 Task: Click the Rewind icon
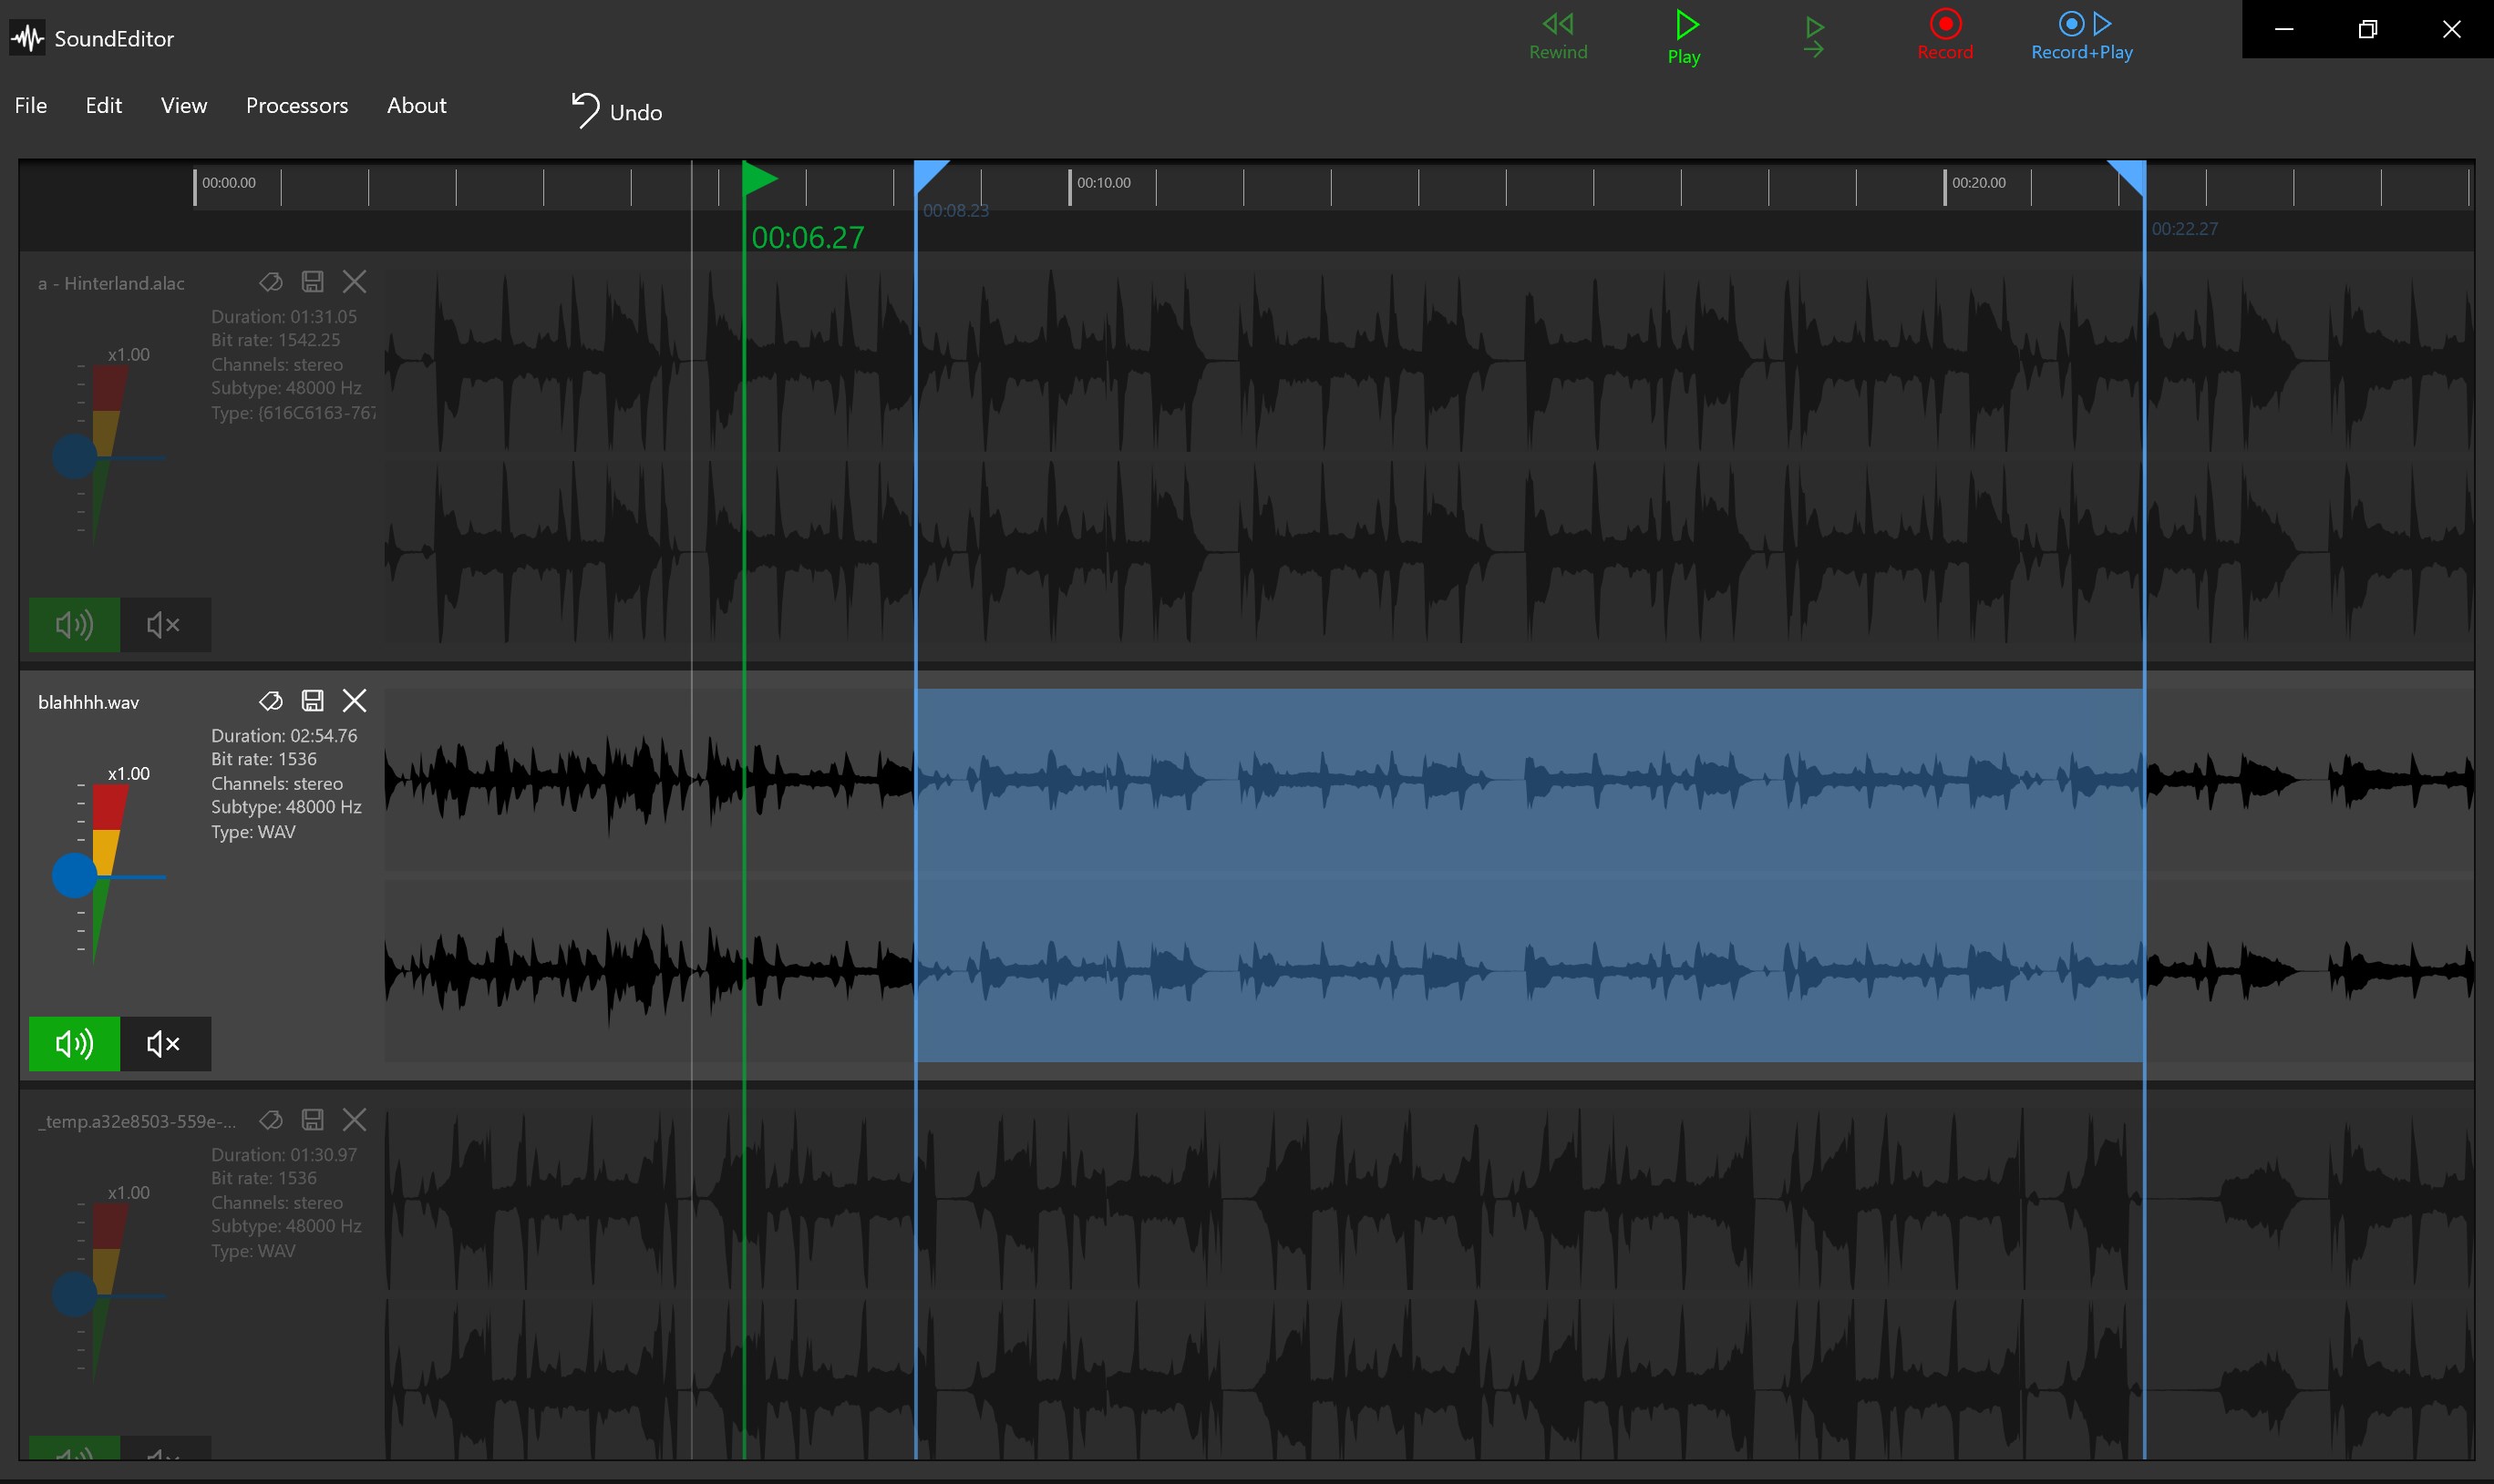coord(1558,25)
